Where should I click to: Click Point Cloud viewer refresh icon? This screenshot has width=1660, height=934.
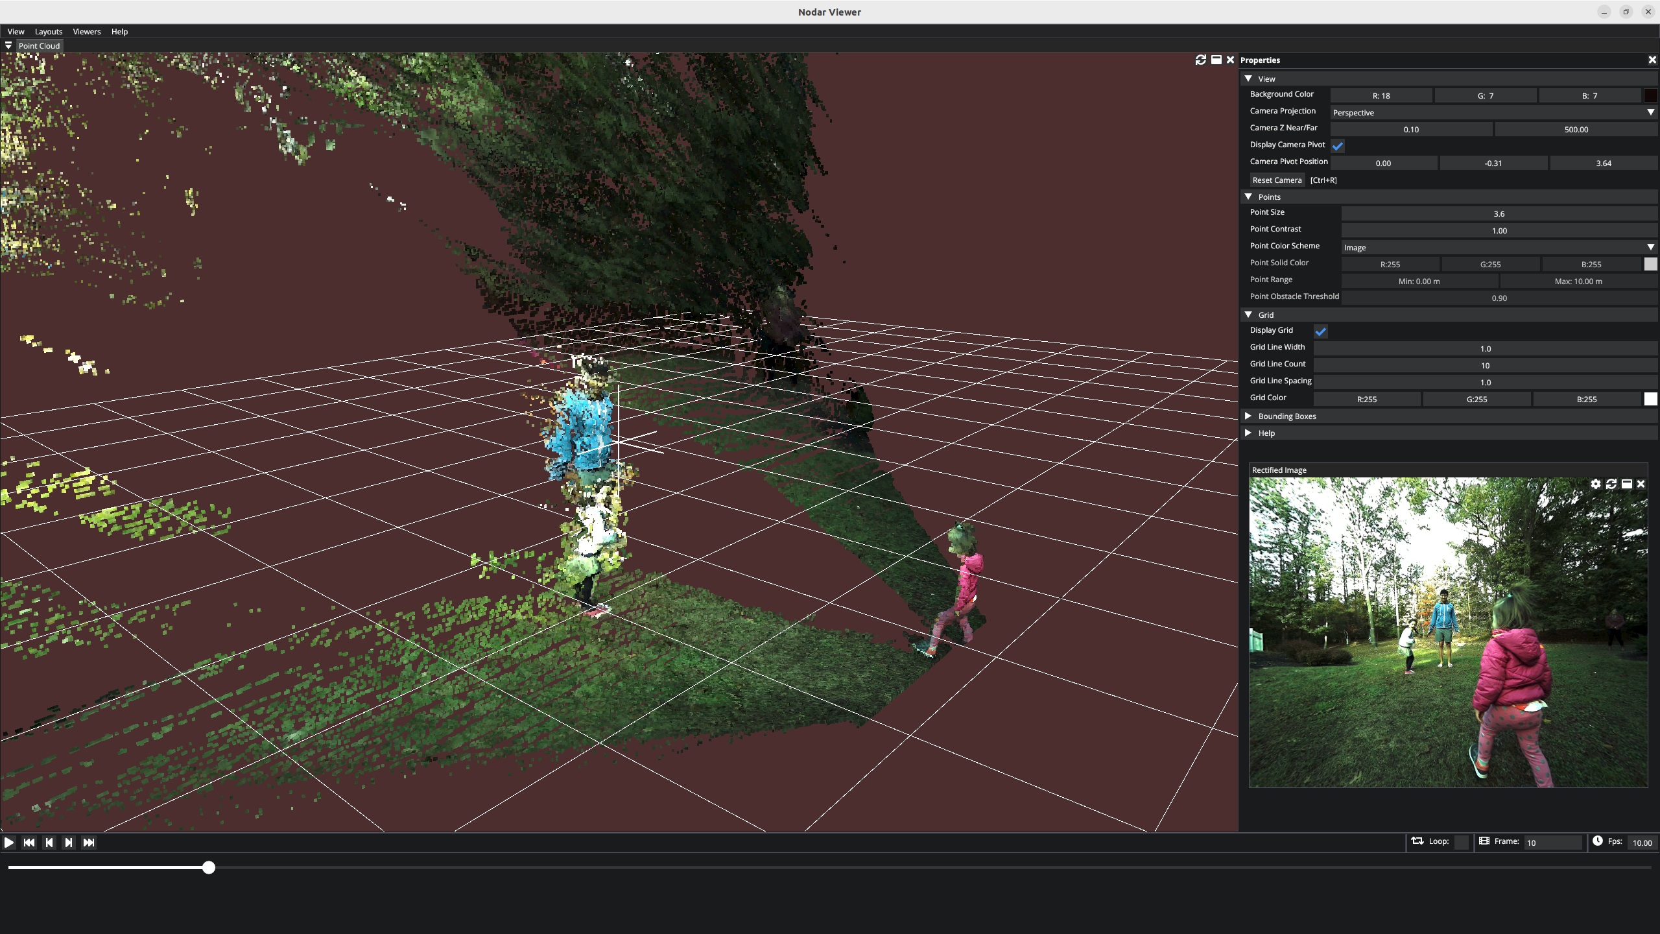click(1200, 60)
